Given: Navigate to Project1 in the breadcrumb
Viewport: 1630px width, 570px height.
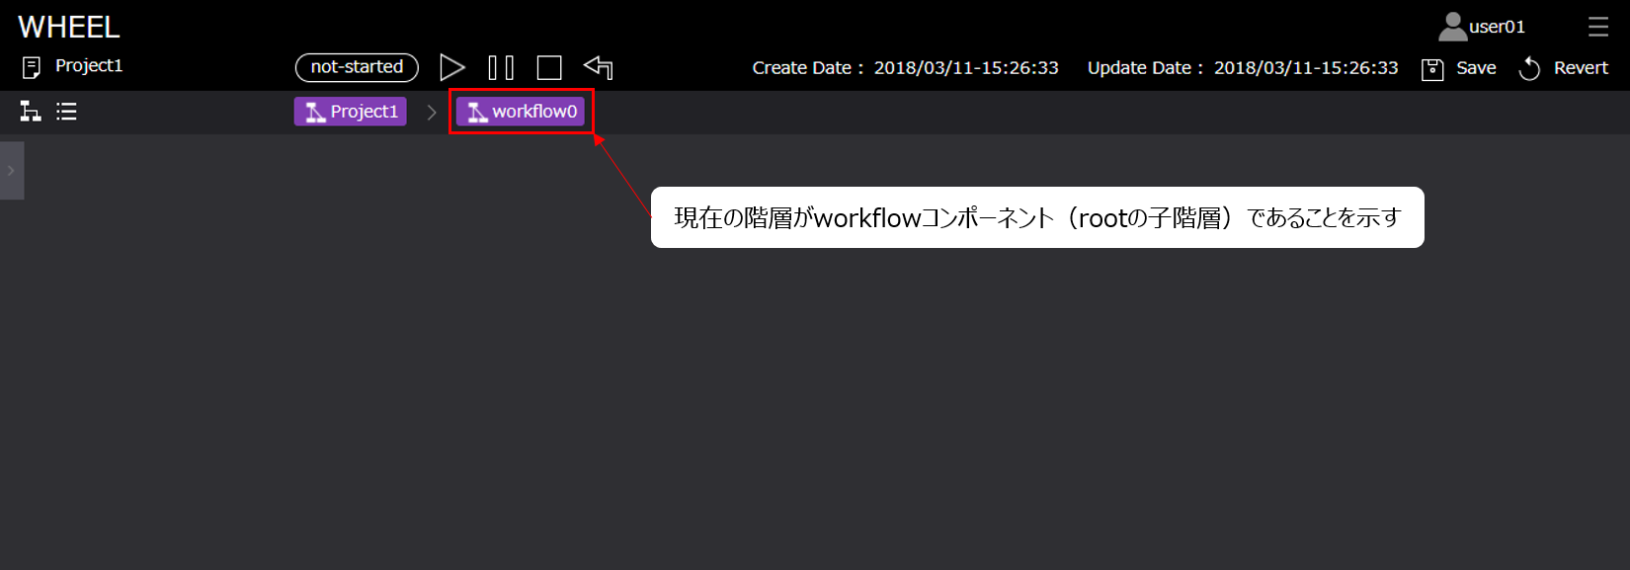Looking at the screenshot, I should [351, 112].
